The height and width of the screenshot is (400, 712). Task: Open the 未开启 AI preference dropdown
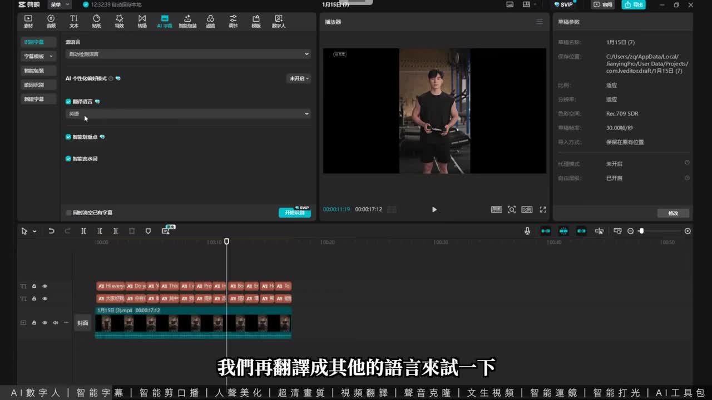[299, 78]
